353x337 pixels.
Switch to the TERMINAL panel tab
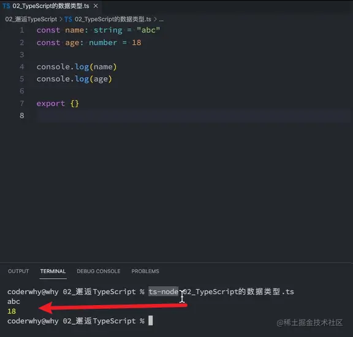coord(53,271)
